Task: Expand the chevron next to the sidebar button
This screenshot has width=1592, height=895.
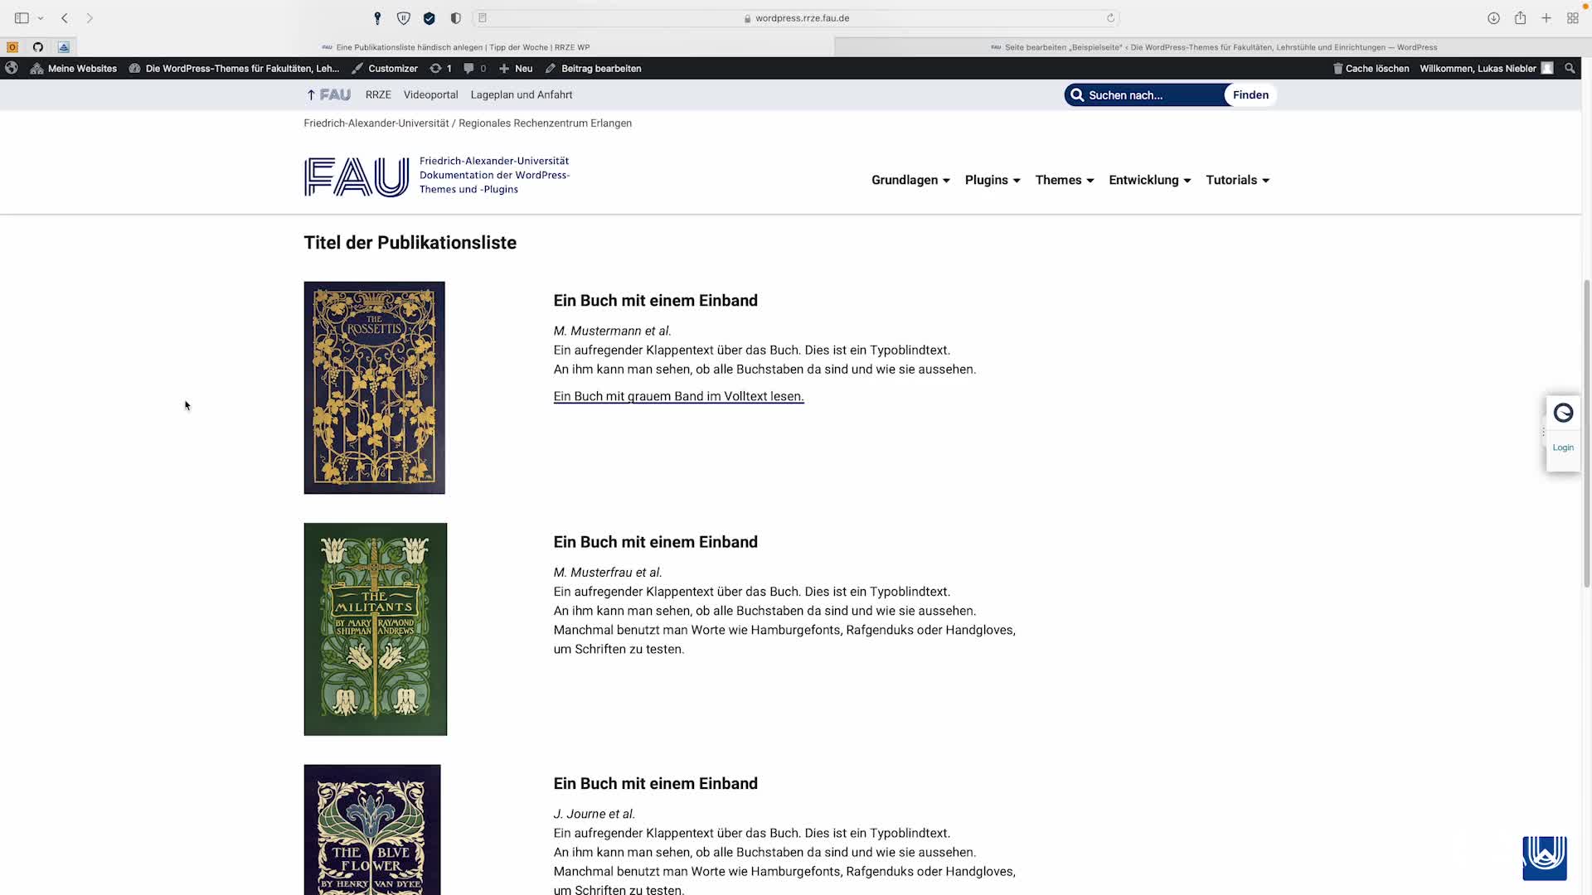Action: 41,17
